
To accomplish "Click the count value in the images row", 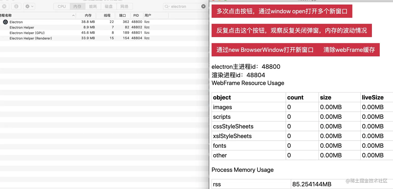I will (x=289, y=107).
